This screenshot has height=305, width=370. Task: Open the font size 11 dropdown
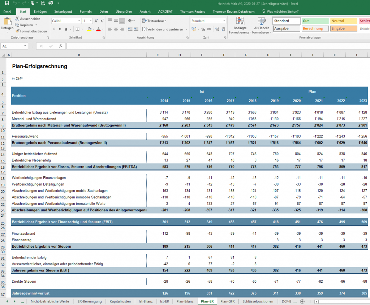(91, 21)
